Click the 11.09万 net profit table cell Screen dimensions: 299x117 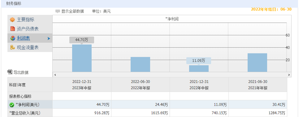click(199, 105)
